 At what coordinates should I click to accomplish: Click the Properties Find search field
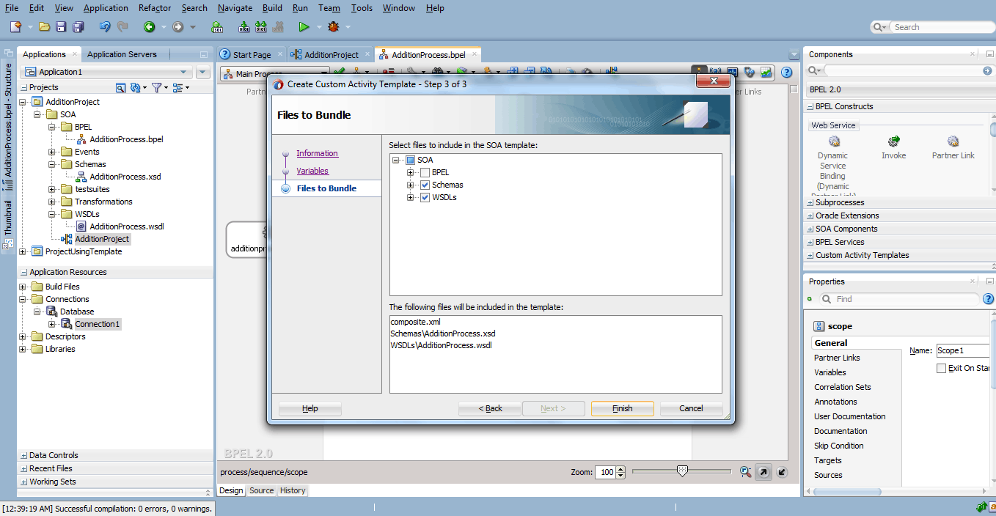pyautogui.click(x=899, y=299)
